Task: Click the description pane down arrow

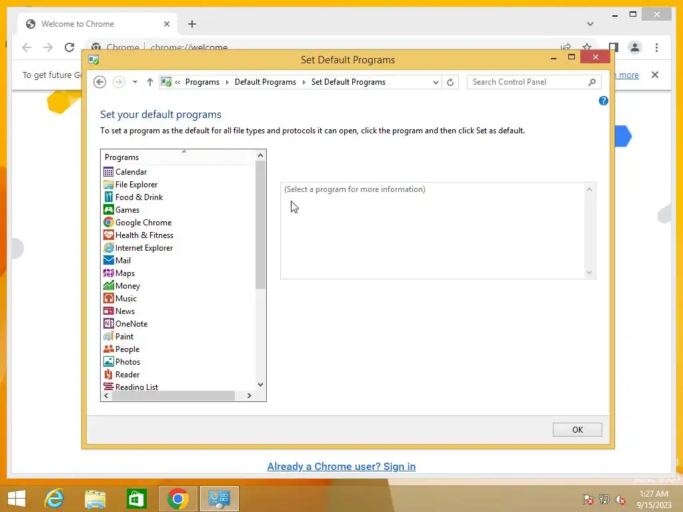Action: (x=589, y=273)
